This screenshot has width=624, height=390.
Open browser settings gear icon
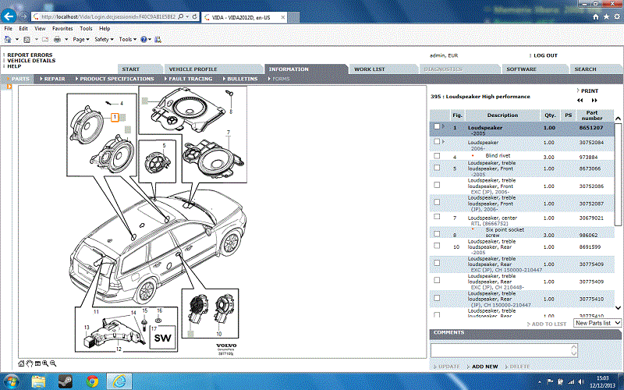tap(617, 16)
